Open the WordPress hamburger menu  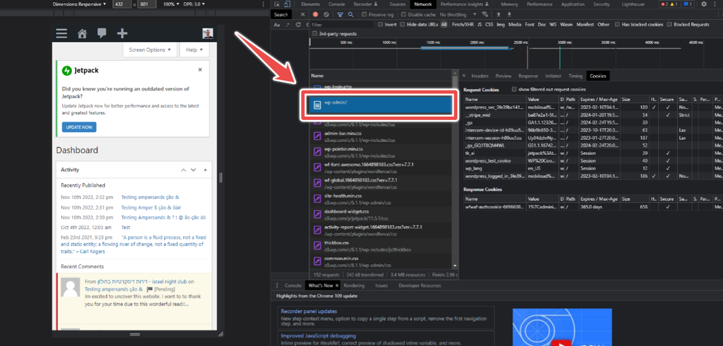(x=61, y=34)
